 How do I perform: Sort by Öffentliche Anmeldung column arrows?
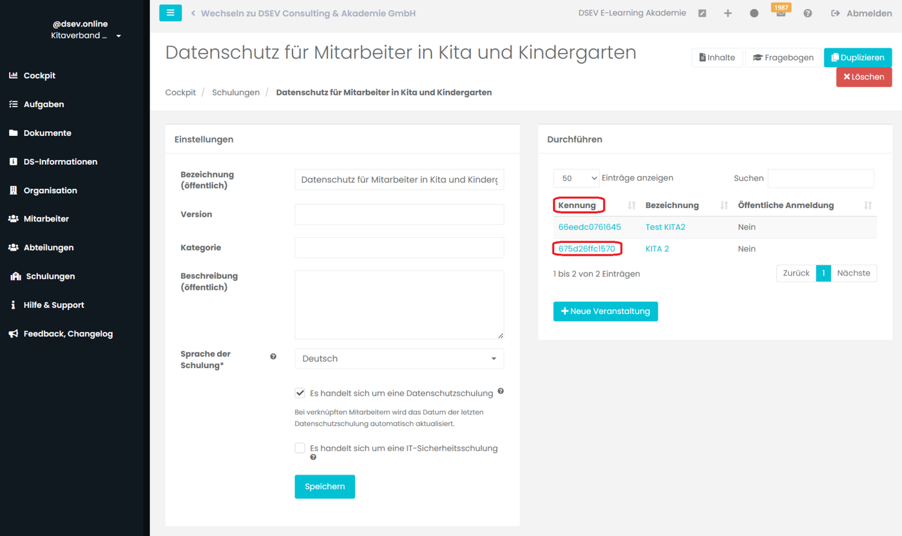coord(868,206)
